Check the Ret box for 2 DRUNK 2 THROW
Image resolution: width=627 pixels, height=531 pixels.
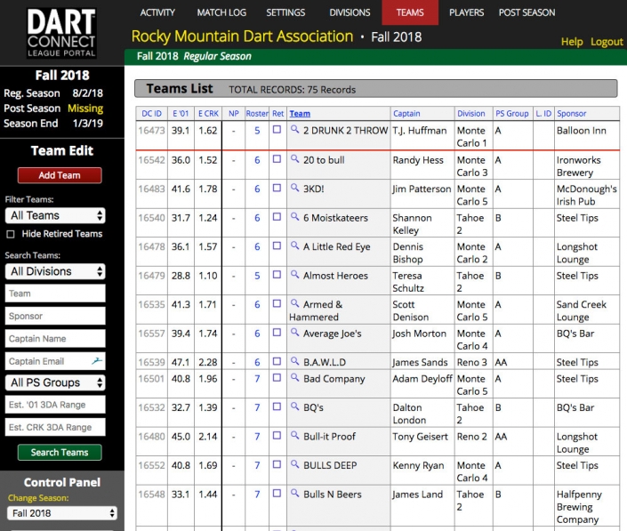coord(277,130)
